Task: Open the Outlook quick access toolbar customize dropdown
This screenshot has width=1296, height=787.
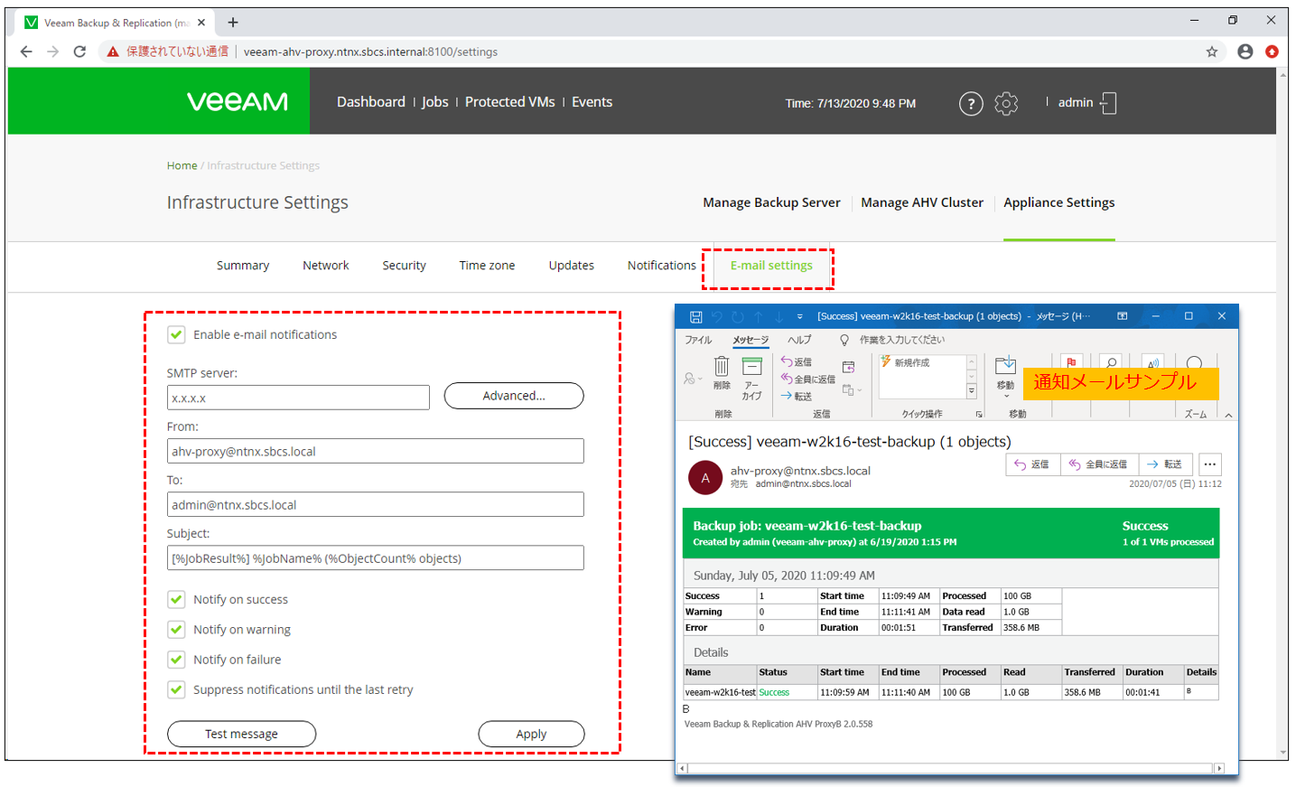Action: pyautogui.click(x=799, y=316)
